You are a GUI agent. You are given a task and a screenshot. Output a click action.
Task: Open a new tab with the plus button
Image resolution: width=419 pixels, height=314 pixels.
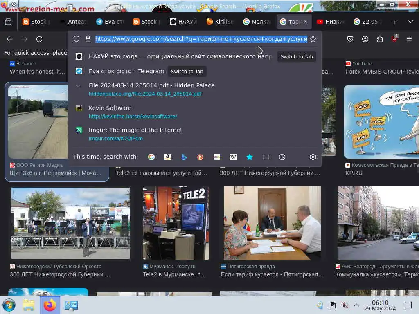(394, 22)
